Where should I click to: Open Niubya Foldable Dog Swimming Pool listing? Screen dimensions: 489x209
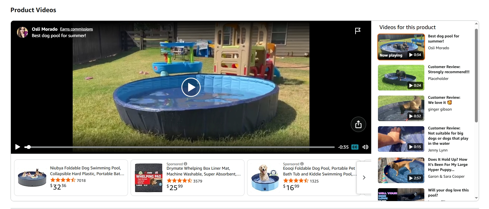87,171
